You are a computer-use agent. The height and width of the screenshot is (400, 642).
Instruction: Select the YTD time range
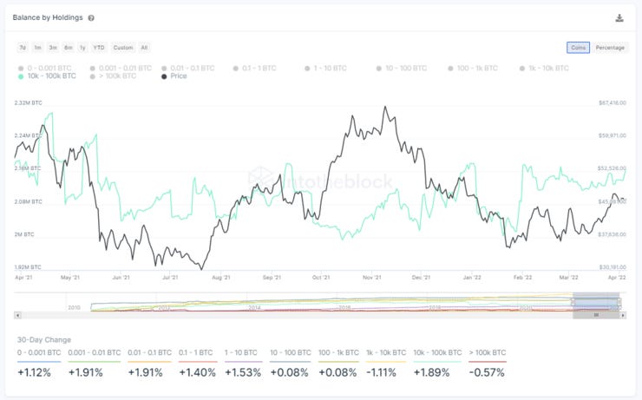(x=99, y=48)
